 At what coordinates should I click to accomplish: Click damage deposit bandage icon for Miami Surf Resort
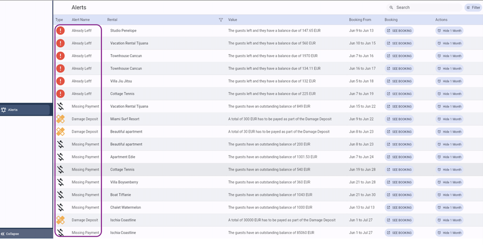[x=61, y=119]
